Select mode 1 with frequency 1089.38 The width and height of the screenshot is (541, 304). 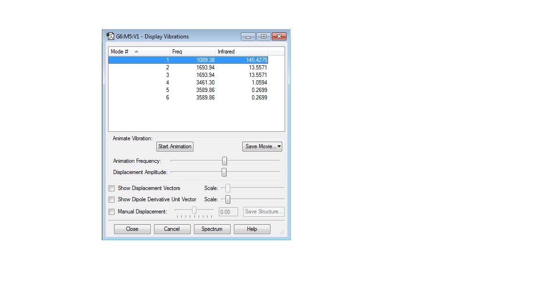[x=188, y=60]
